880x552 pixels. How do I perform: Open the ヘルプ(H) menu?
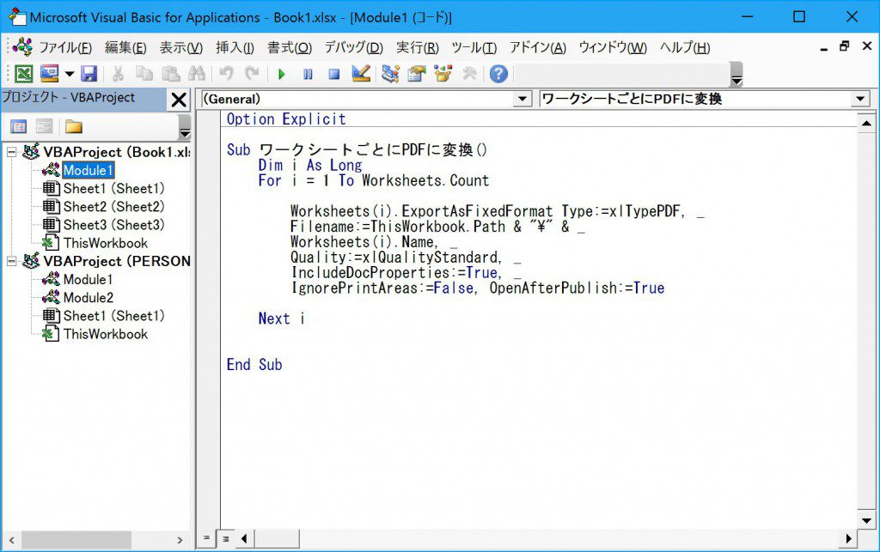coord(685,47)
